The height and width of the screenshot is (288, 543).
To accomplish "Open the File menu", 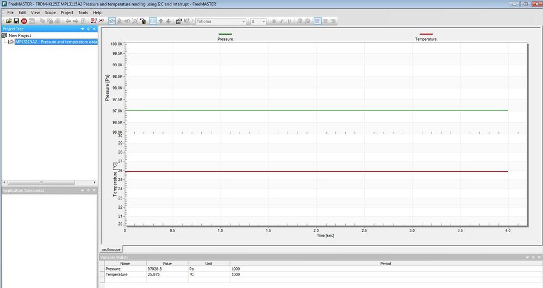I will pos(10,12).
